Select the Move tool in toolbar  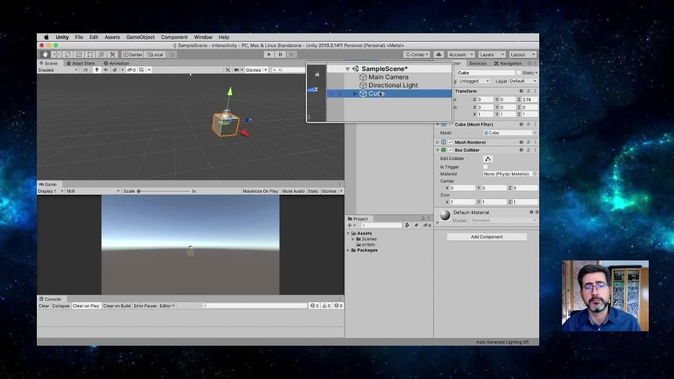point(56,54)
